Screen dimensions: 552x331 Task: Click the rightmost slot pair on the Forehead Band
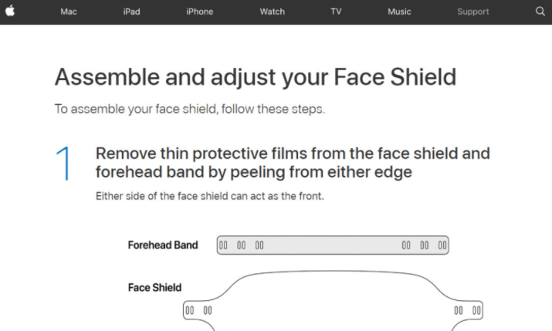pyautogui.click(x=442, y=245)
